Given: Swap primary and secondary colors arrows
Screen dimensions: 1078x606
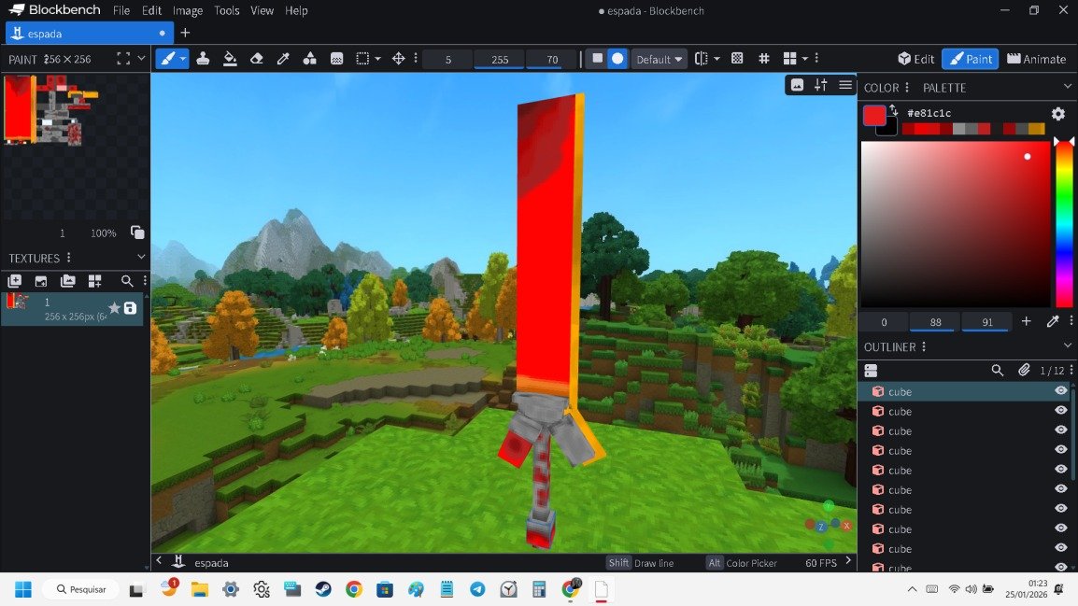Looking at the screenshot, I should tap(893, 109).
